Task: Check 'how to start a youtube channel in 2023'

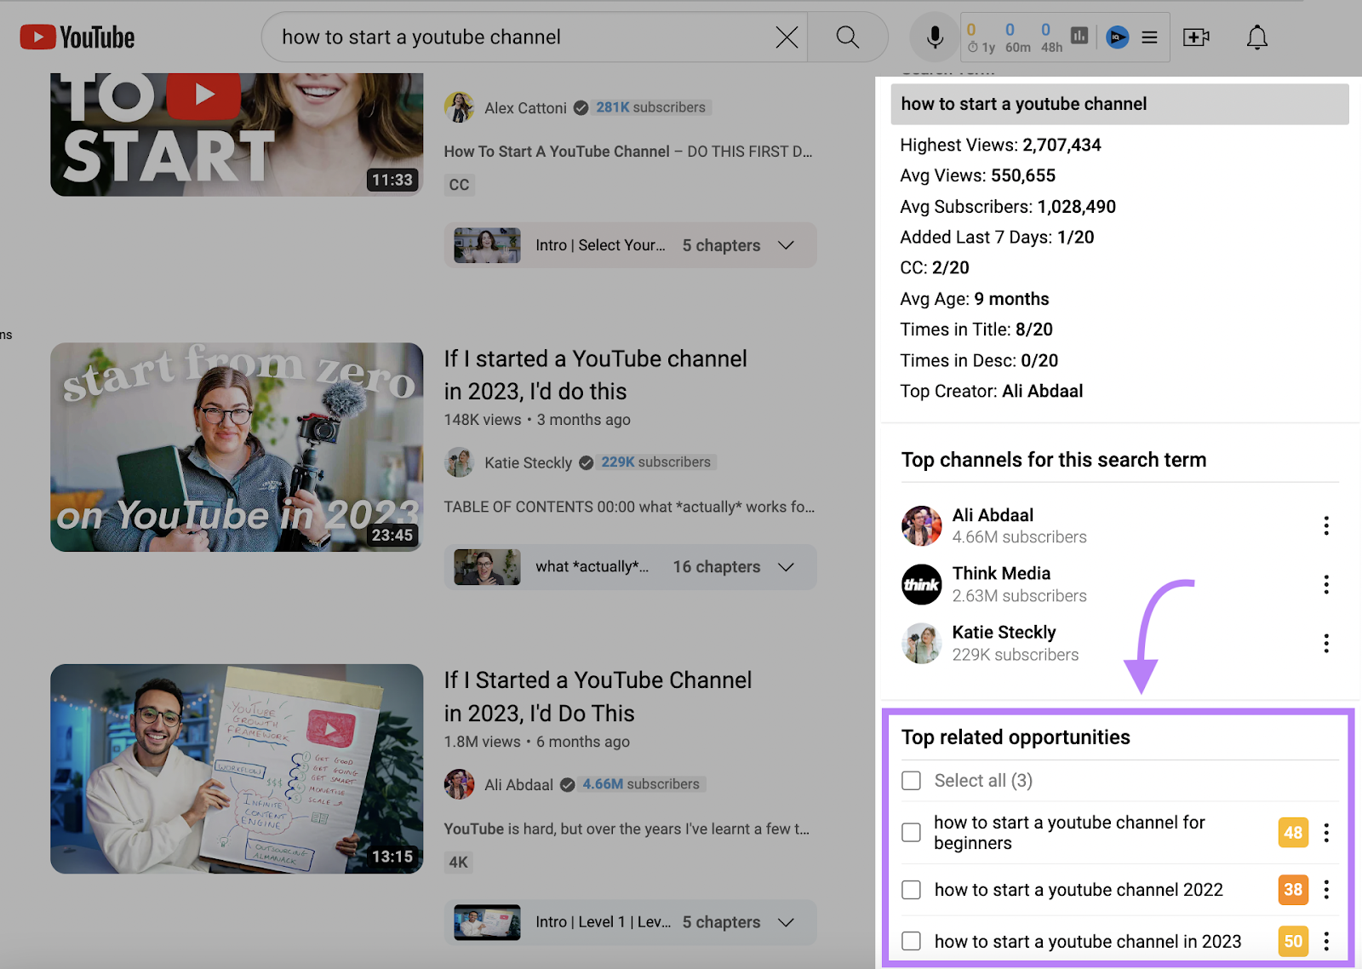Action: (x=911, y=941)
